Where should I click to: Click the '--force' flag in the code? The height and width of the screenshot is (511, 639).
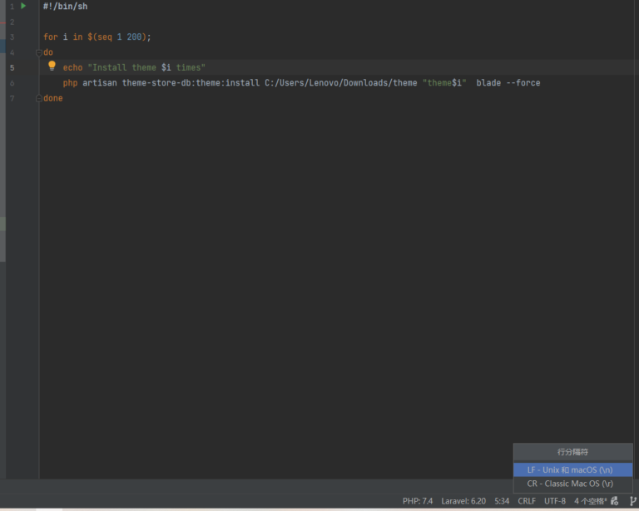(523, 83)
